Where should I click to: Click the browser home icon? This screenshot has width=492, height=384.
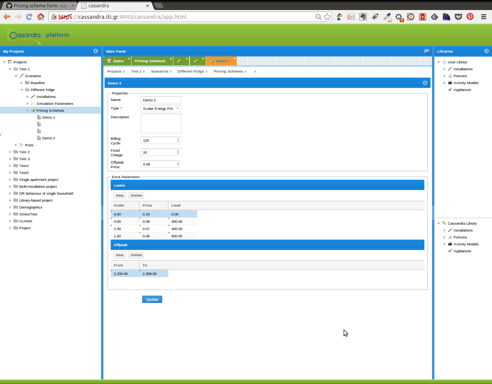pyautogui.click(x=41, y=17)
